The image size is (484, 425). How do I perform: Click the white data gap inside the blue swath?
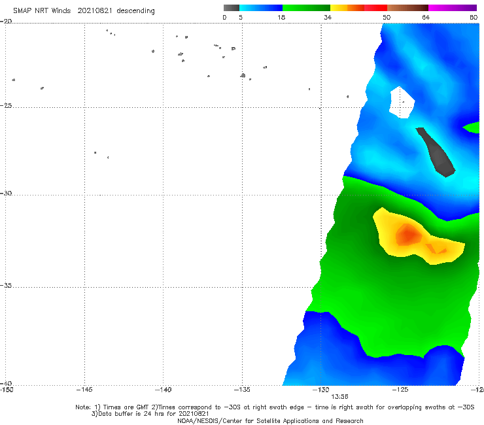coord(402,102)
